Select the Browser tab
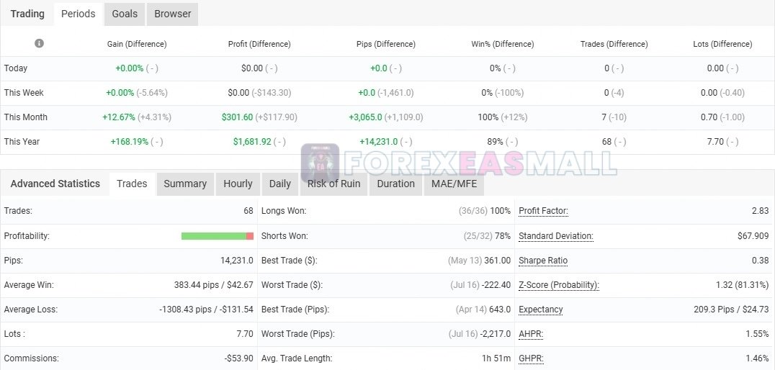Image resolution: width=775 pixels, height=370 pixels. click(173, 14)
